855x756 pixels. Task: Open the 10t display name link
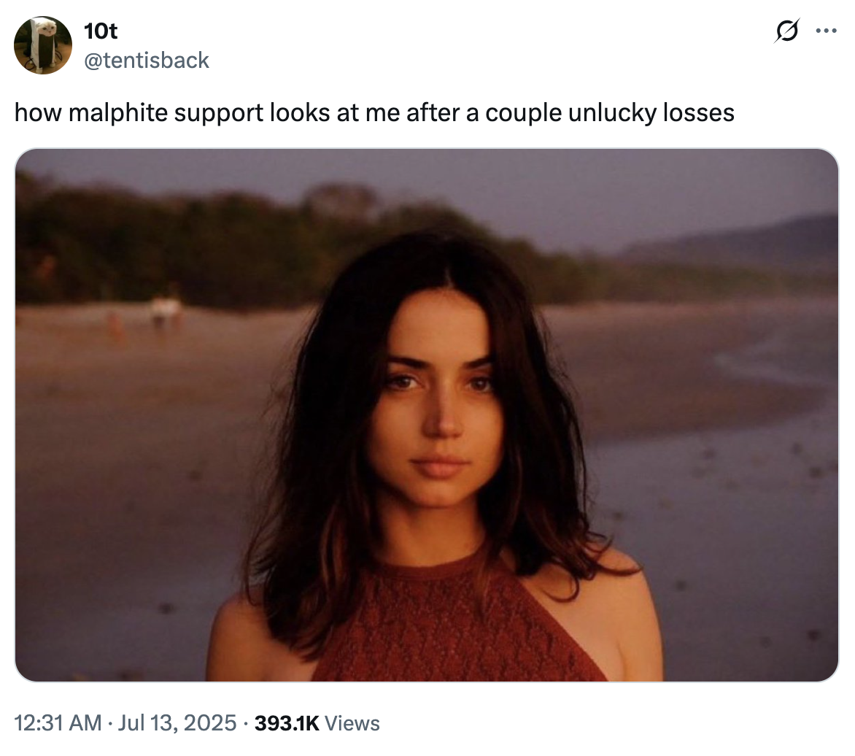click(101, 31)
